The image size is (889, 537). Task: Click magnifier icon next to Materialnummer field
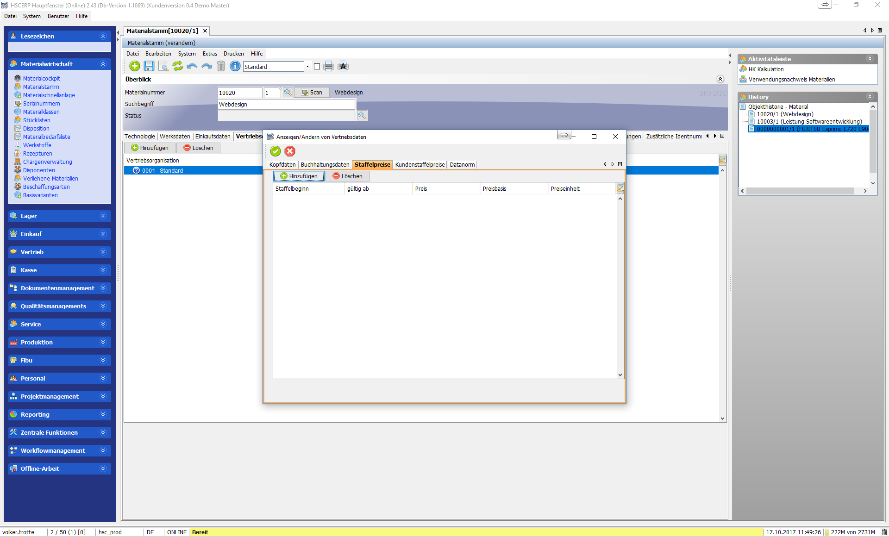(288, 93)
